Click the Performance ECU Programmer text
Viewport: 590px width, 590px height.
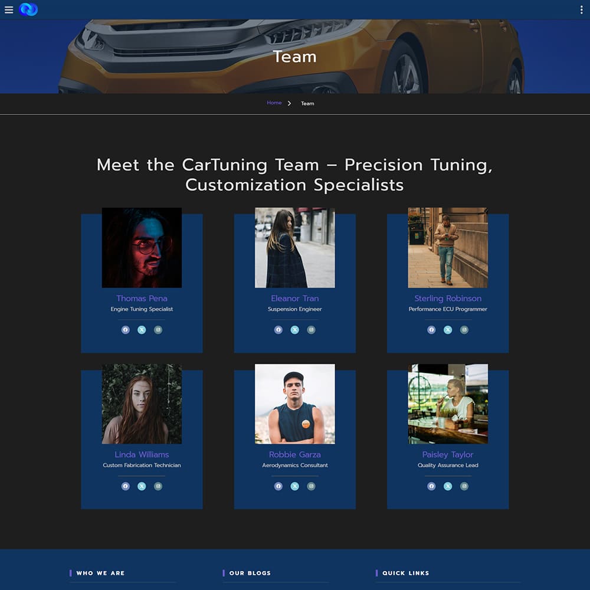click(448, 309)
